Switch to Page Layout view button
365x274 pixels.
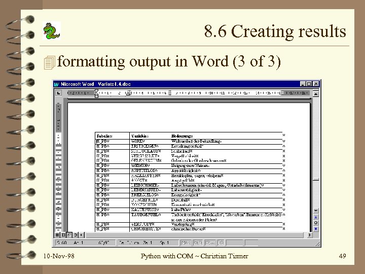pos(69,235)
